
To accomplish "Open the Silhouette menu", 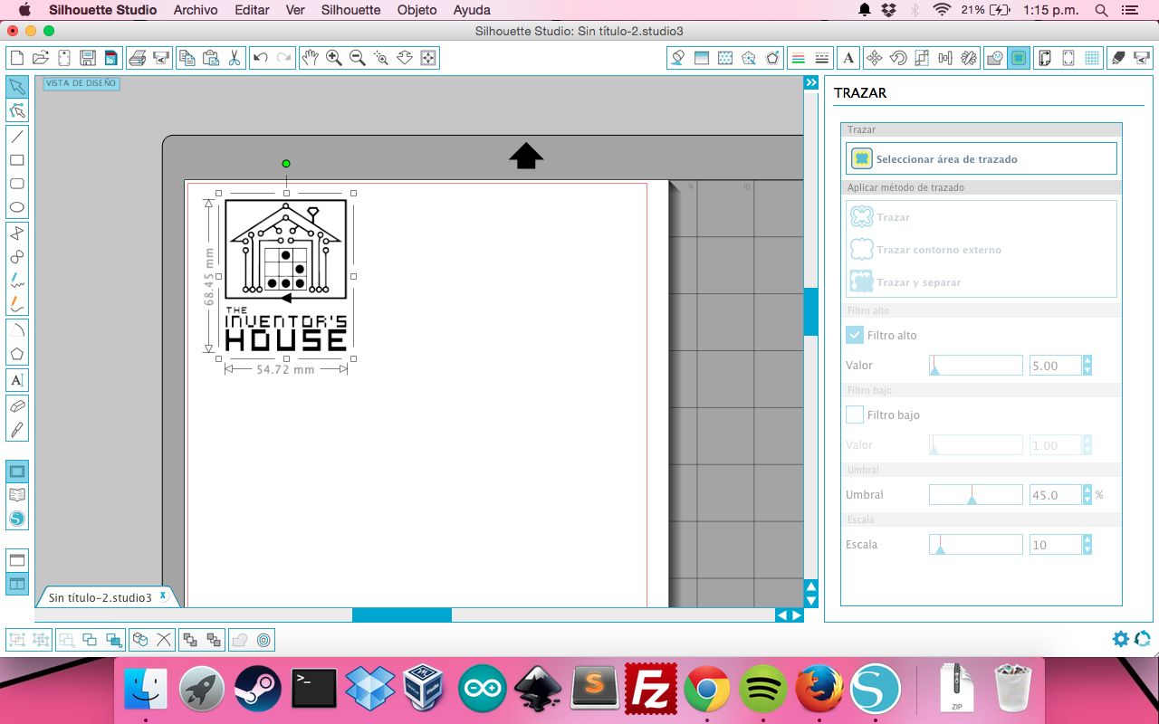I will pyautogui.click(x=350, y=10).
